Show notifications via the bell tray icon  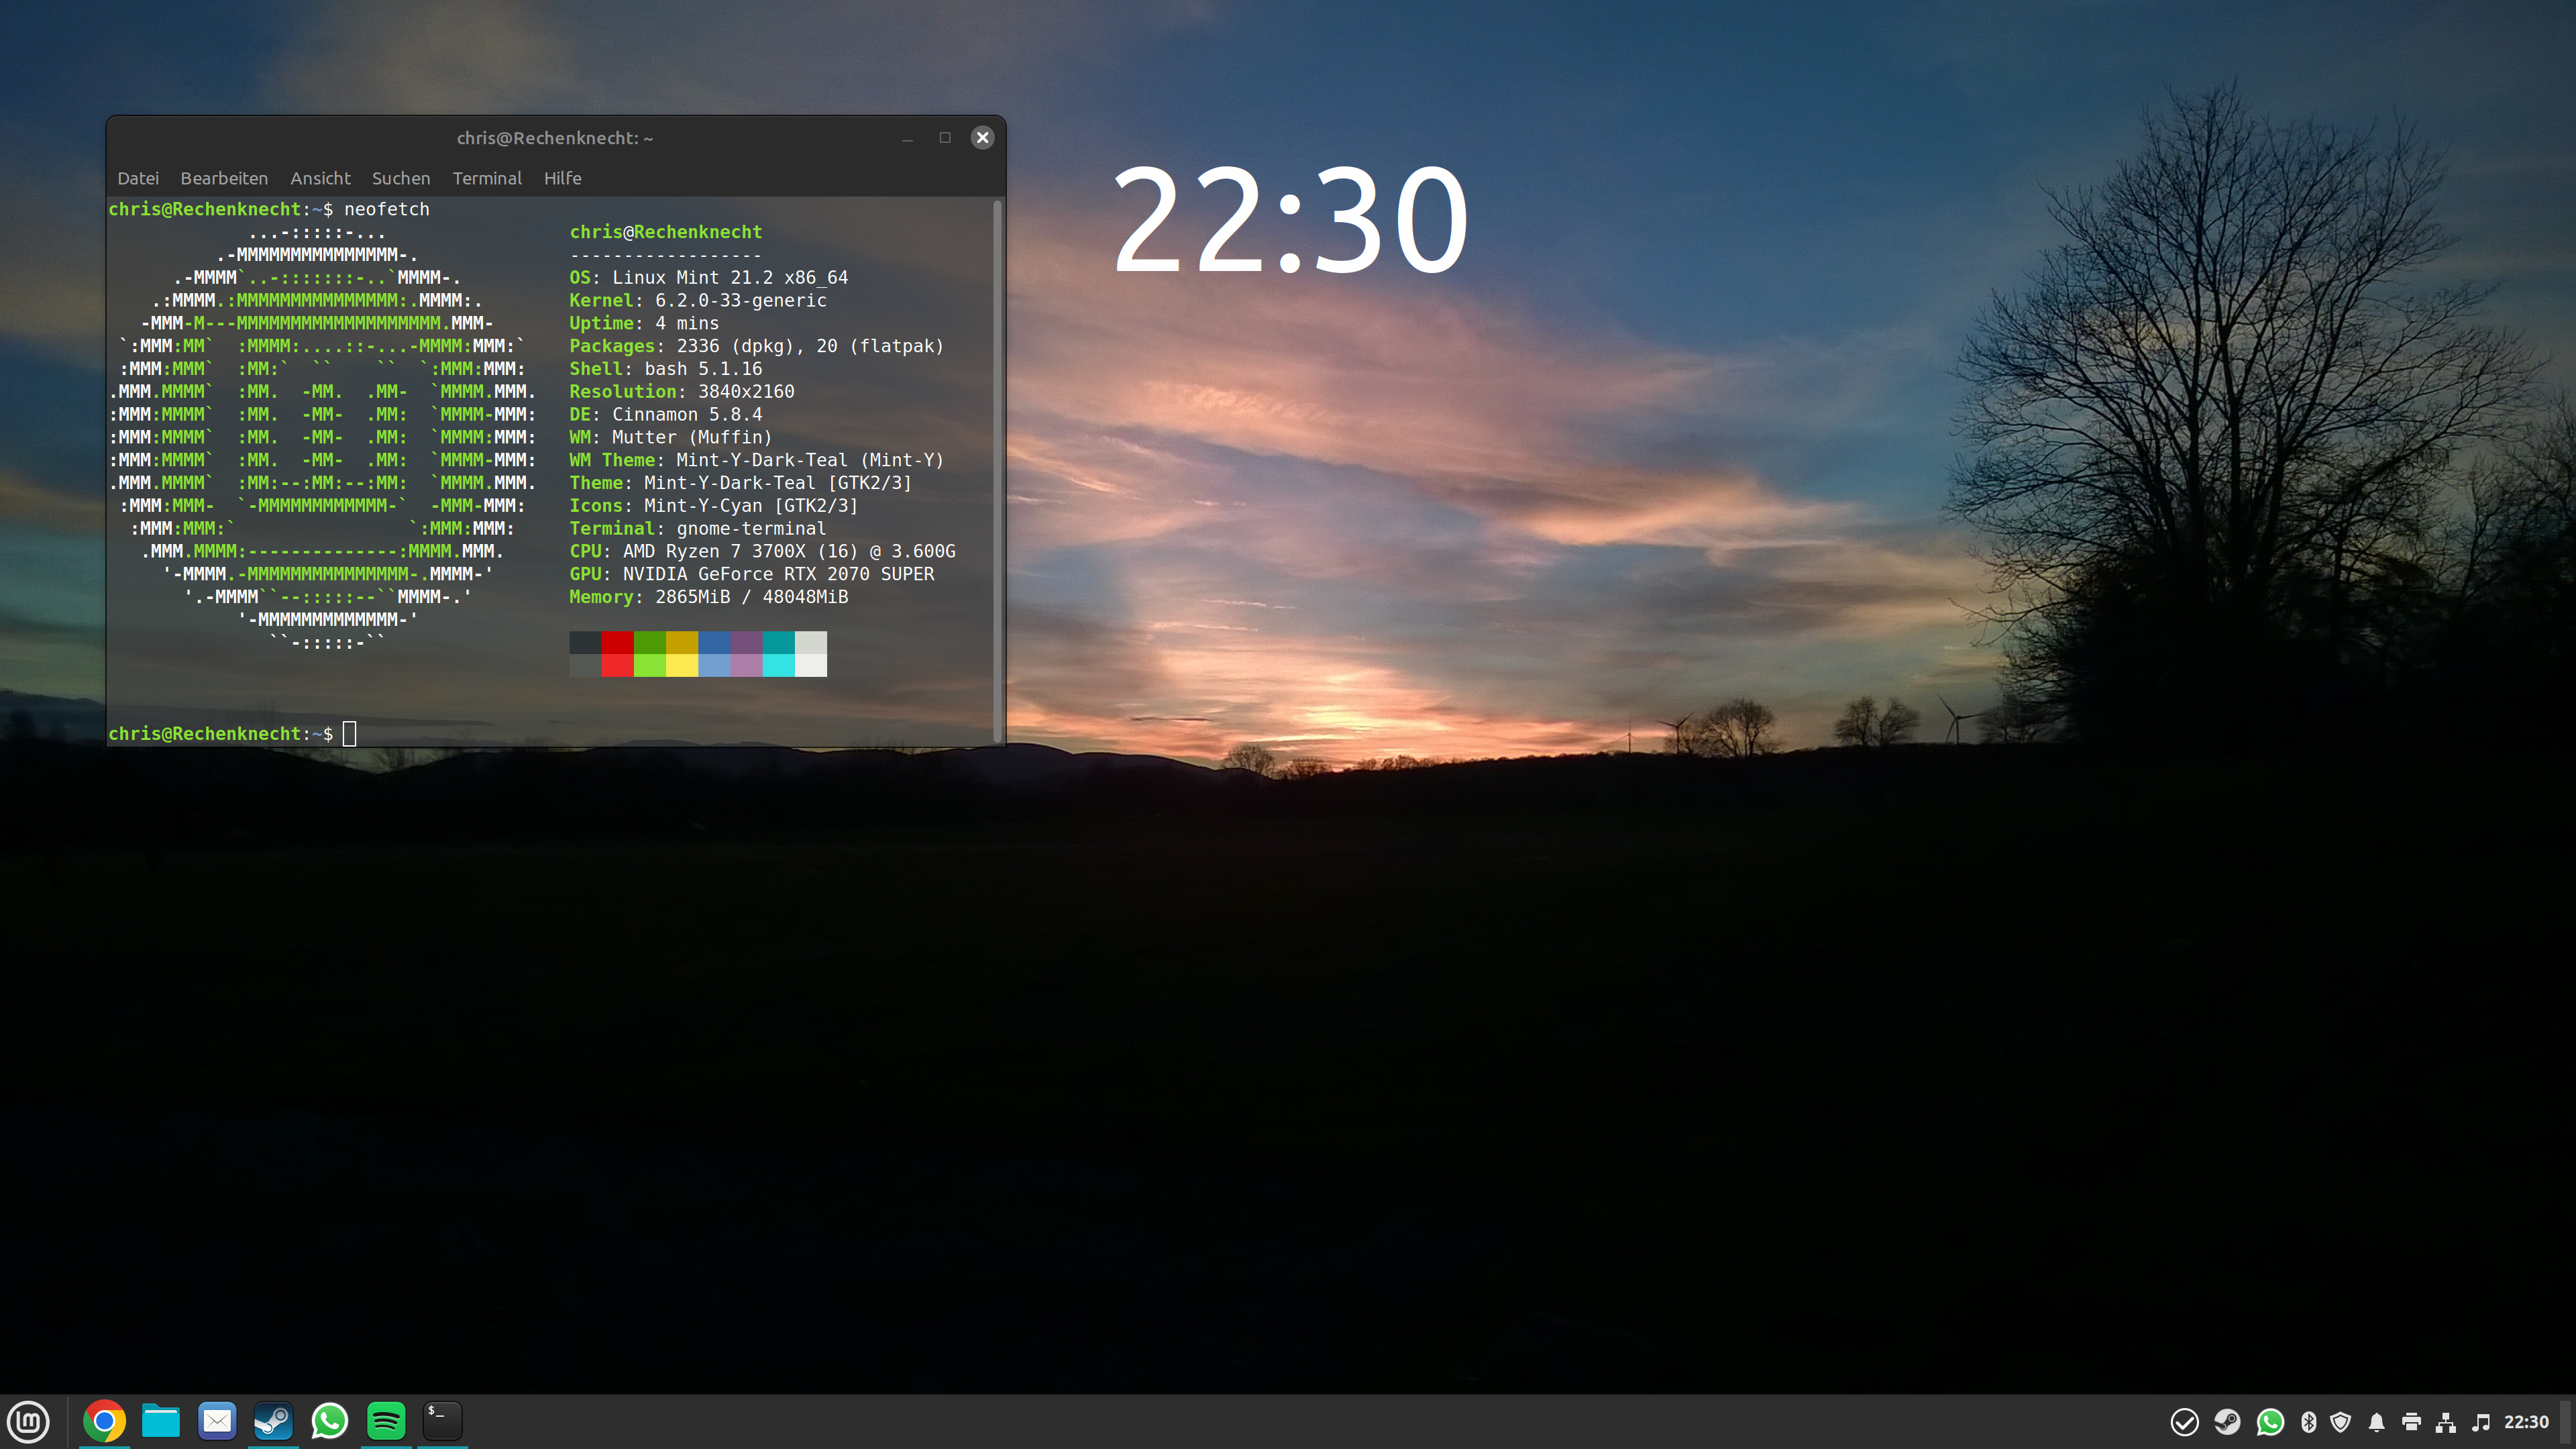2376,1421
